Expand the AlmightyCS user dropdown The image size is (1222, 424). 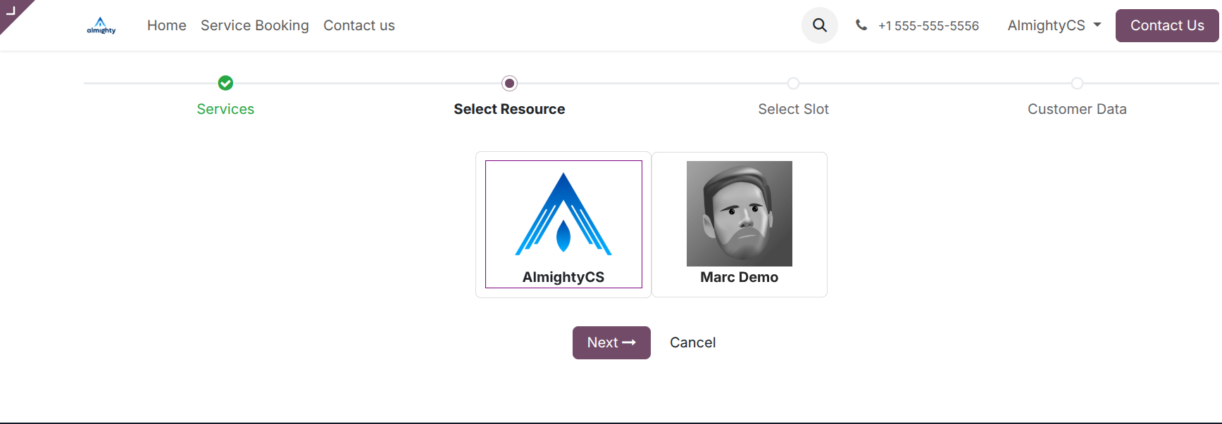click(x=1054, y=25)
